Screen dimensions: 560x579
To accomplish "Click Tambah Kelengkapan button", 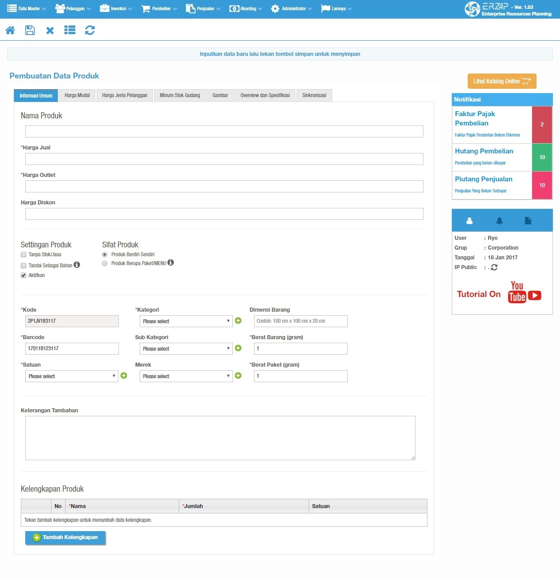I will 65,537.
